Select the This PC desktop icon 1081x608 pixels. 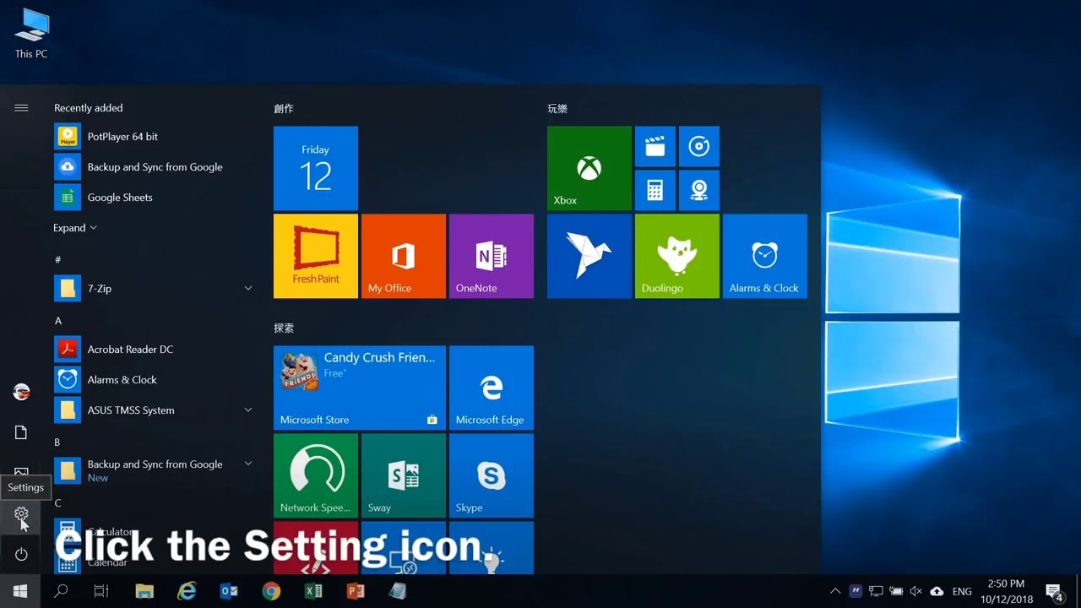[31, 33]
